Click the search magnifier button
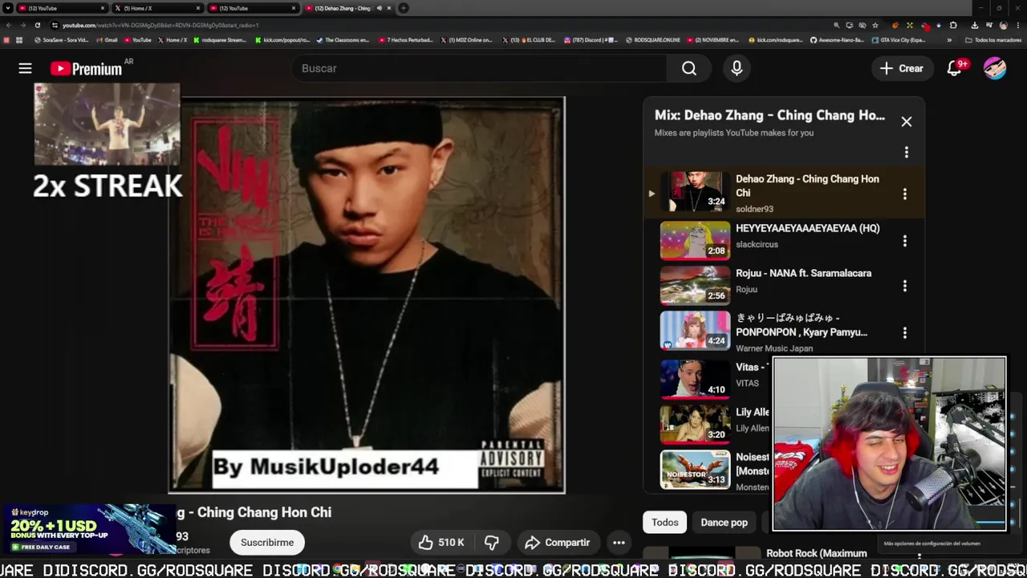The image size is (1027, 578). pyautogui.click(x=689, y=68)
